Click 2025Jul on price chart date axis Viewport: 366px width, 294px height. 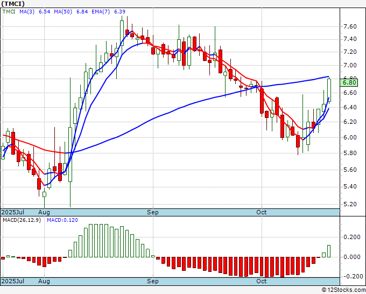click(x=13, y=212)
